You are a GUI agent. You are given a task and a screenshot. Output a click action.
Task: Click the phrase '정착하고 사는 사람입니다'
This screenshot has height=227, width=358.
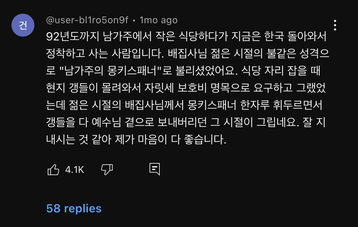pos(104,53)
